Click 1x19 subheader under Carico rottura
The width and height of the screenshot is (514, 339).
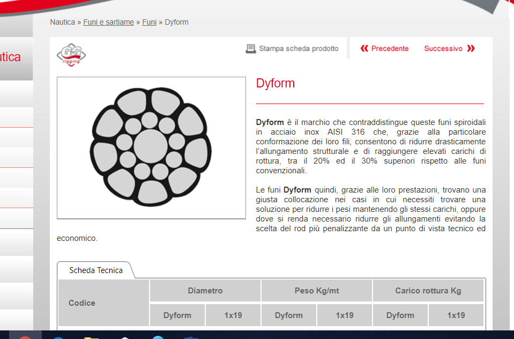pos(456,315)
